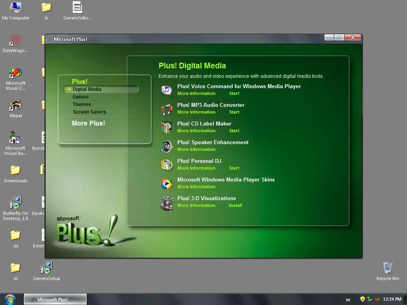This screenshot has width=407, height=305.
Task: Open More Information for Speaker Enhancement
Action: coord(196,149)
